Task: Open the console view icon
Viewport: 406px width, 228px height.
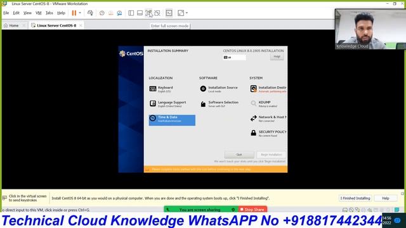Action: [x=169, y=13]
